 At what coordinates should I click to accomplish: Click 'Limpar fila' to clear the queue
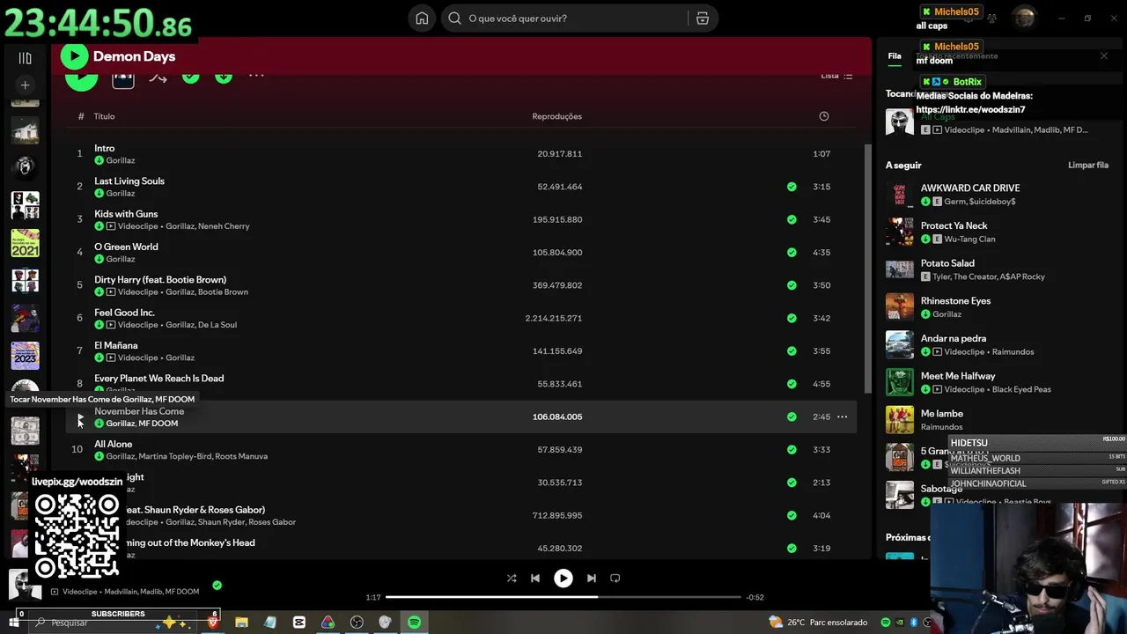[x=1088, y=165]
